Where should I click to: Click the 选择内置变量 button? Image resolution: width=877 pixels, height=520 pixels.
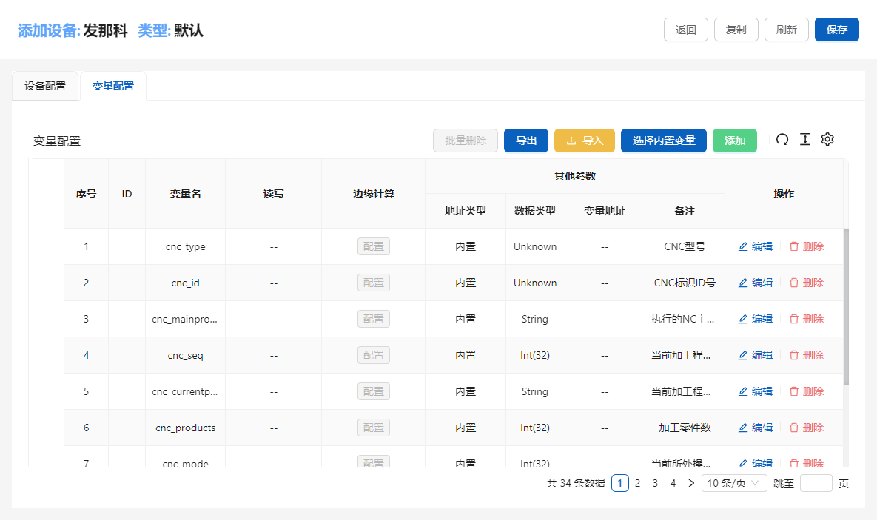point(664,141)
